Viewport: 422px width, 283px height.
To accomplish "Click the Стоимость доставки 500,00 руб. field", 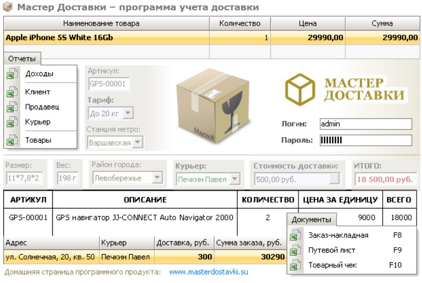I will pyautogui.click(x=297, y=179).
